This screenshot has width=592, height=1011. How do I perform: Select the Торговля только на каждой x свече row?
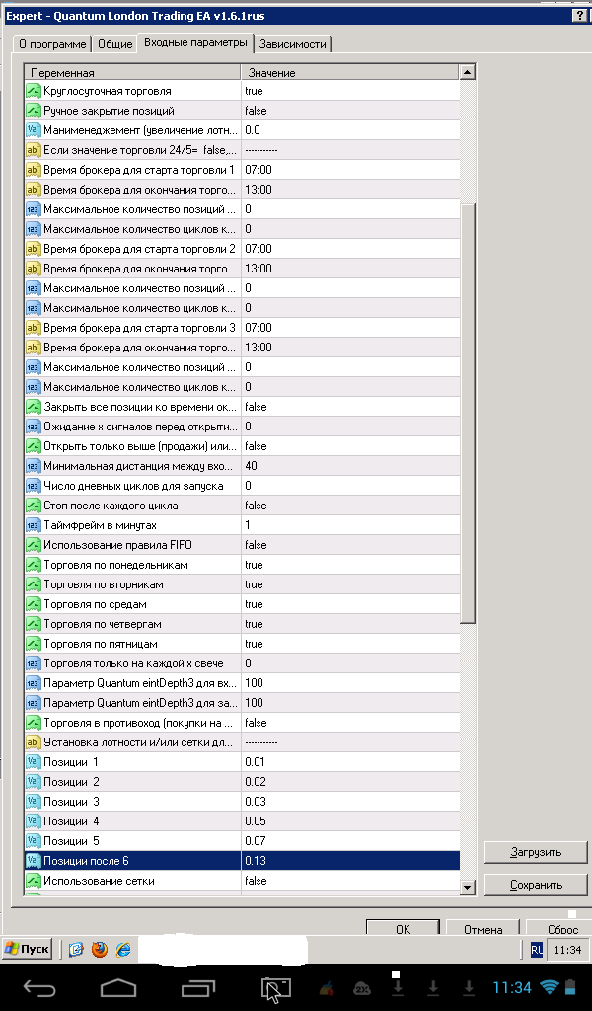click(242, 663)
